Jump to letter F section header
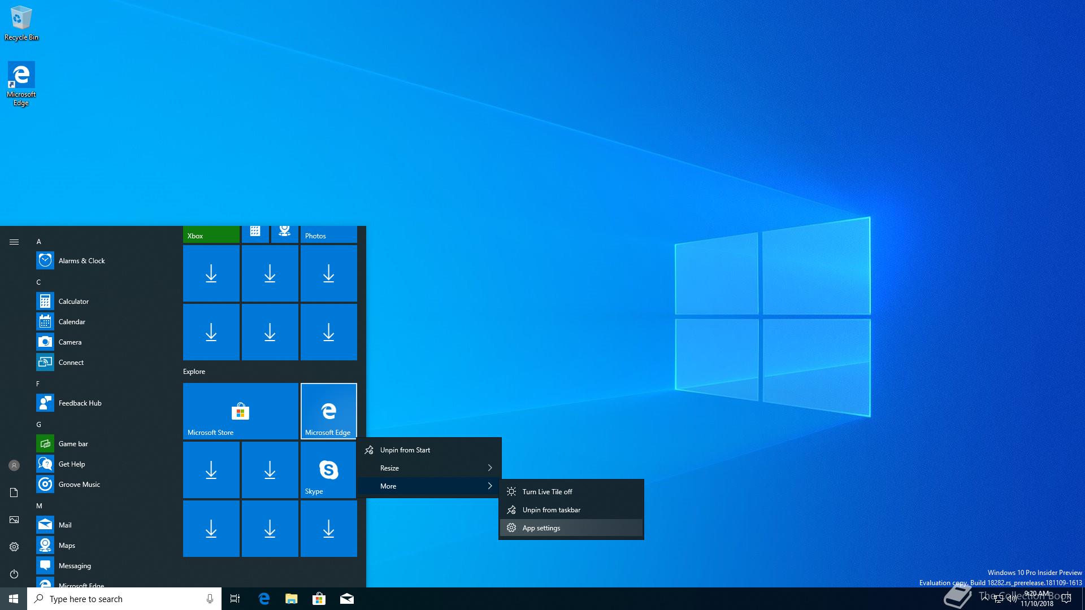1085x610 pixels. coord(38,384)
